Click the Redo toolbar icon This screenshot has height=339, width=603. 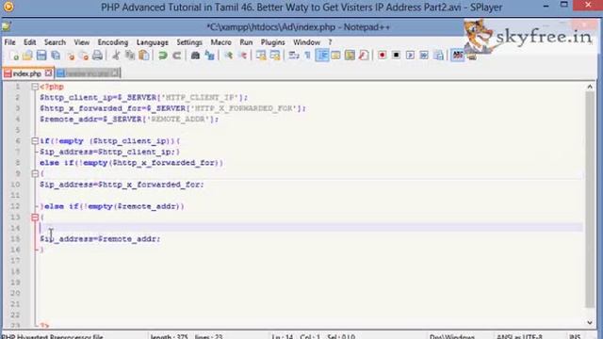(x=176, y=56)
